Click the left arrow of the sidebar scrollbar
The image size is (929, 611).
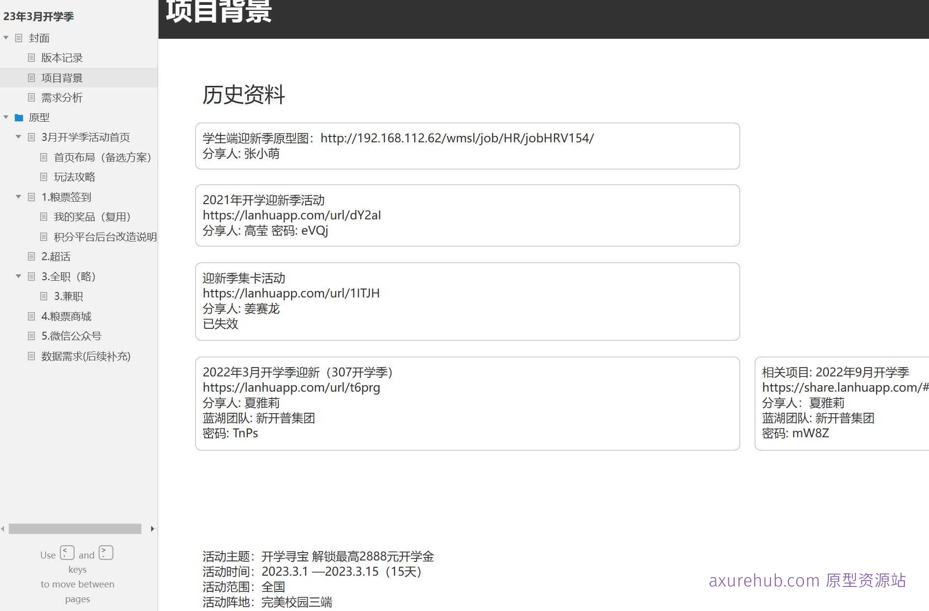[2, 529]
